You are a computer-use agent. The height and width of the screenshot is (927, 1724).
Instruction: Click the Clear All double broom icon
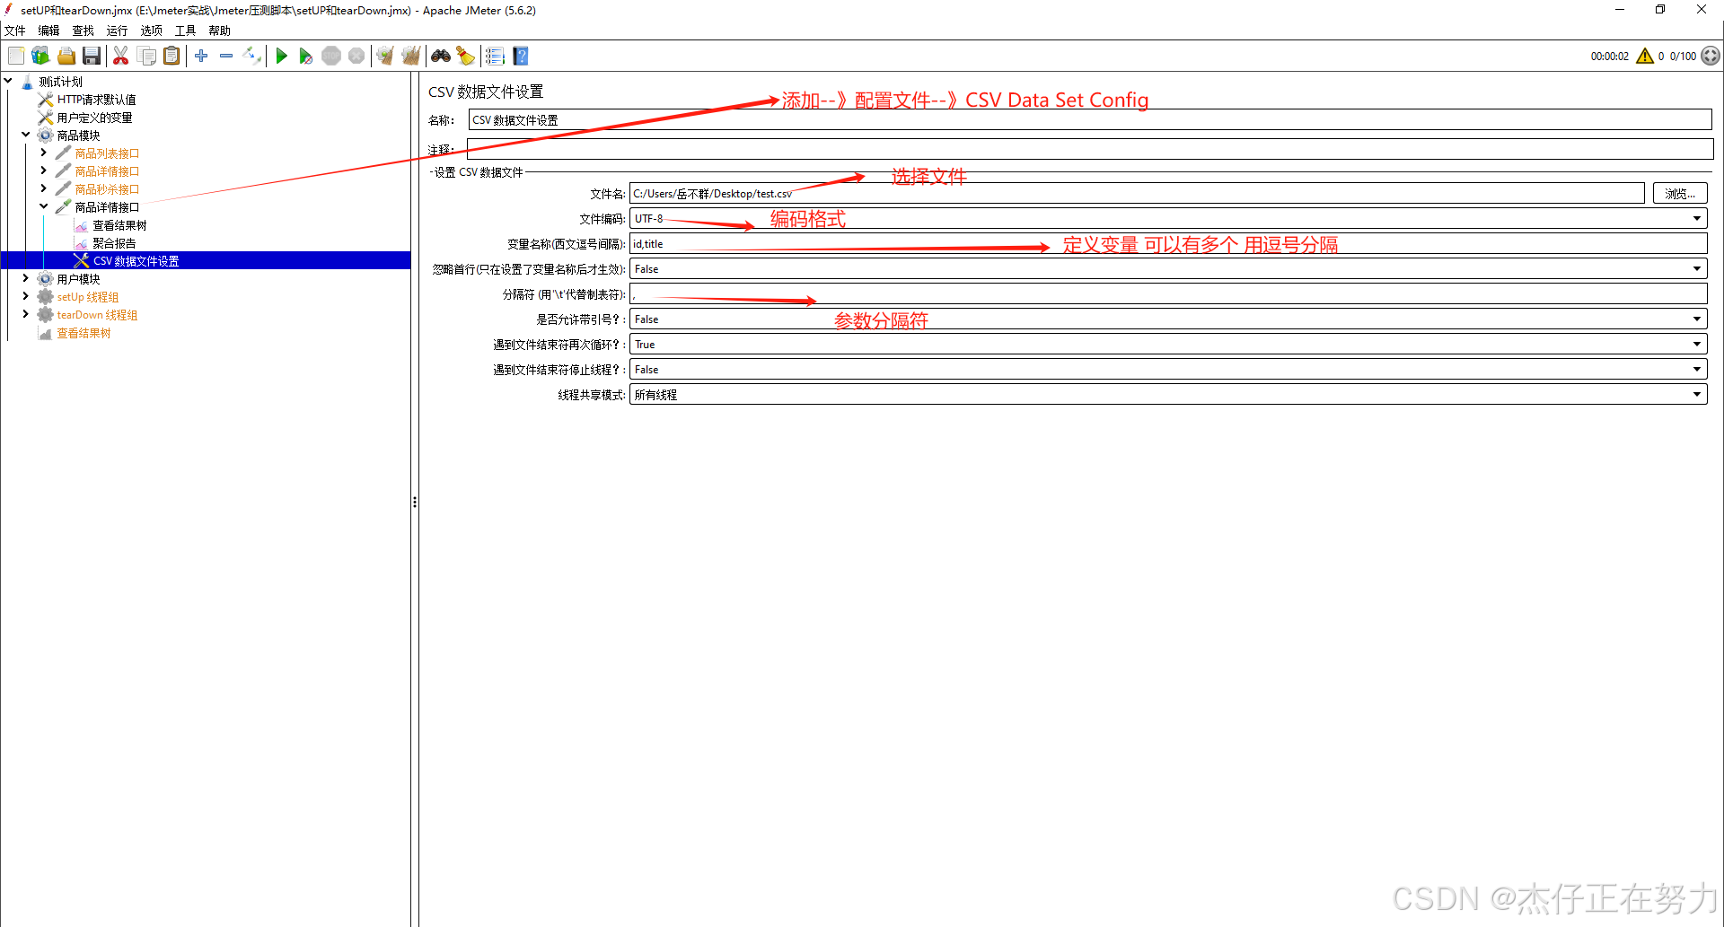[410, 56]
